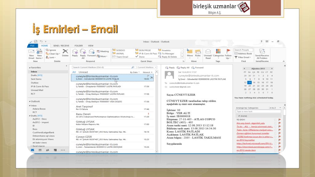Show only Unread messages filter

pyautogui.click(x=83, y=72)
